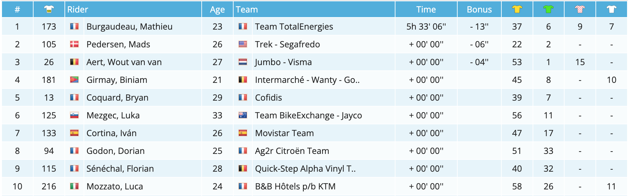Open rider Mozzato, Luca
The image size is (631, 196).
114,186
